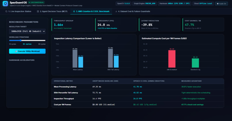The image size is (232, 121).
Task: Select 3. AWS Graviton & COOL Benchmark tab
Action: tap(91, 11)
